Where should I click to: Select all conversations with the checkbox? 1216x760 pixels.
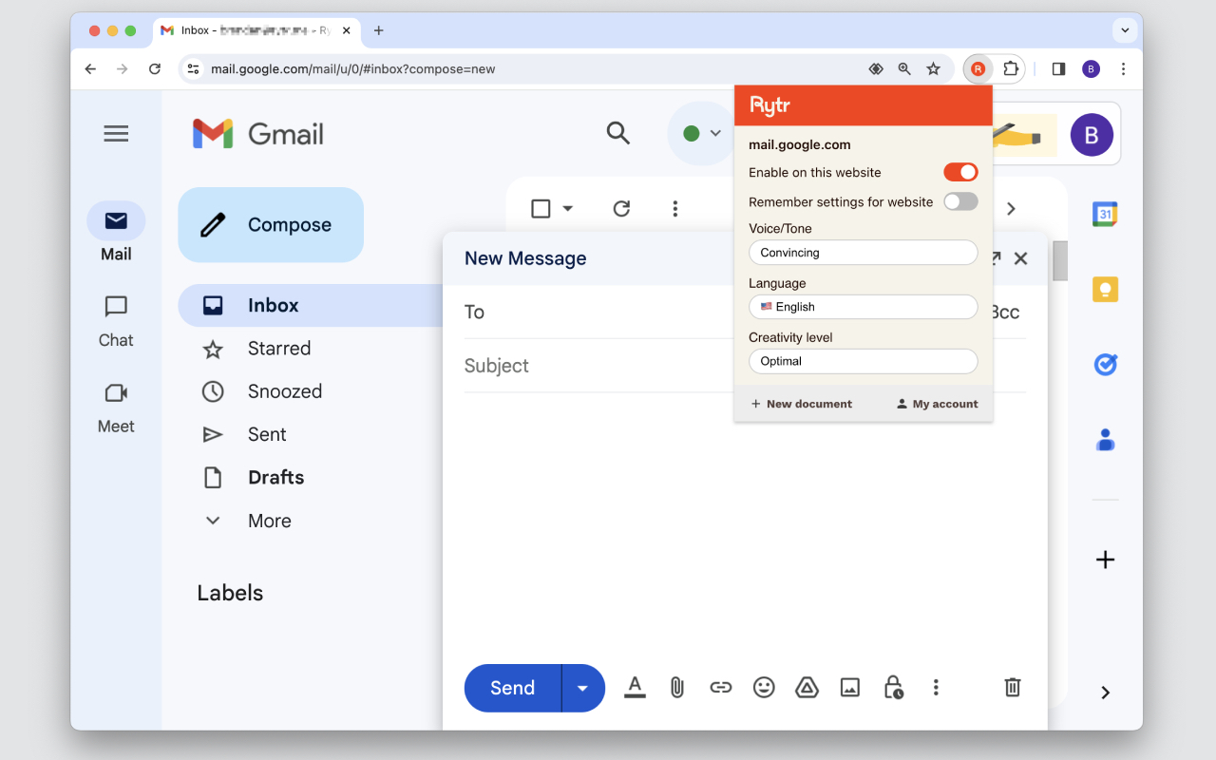click(x=540, y=207)
